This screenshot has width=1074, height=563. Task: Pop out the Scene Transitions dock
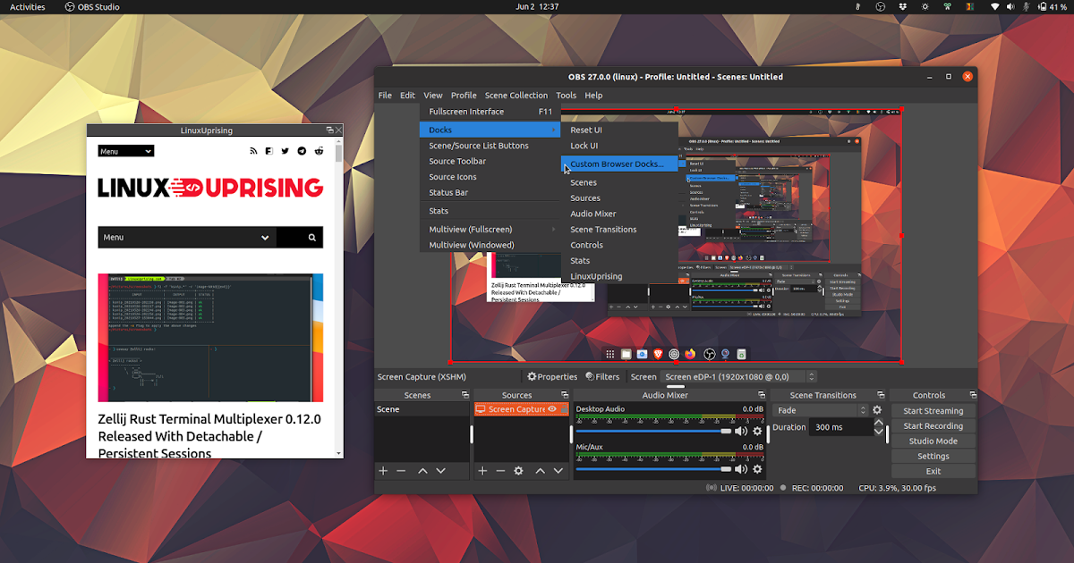click(x=882, y=395)
